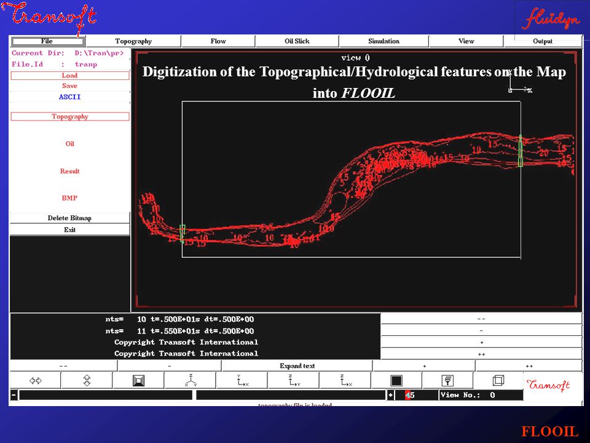Select the ASCII option

(70, 97)
